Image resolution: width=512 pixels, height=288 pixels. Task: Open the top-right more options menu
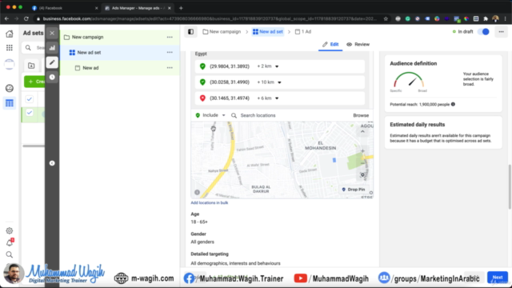tap(502, 32)
